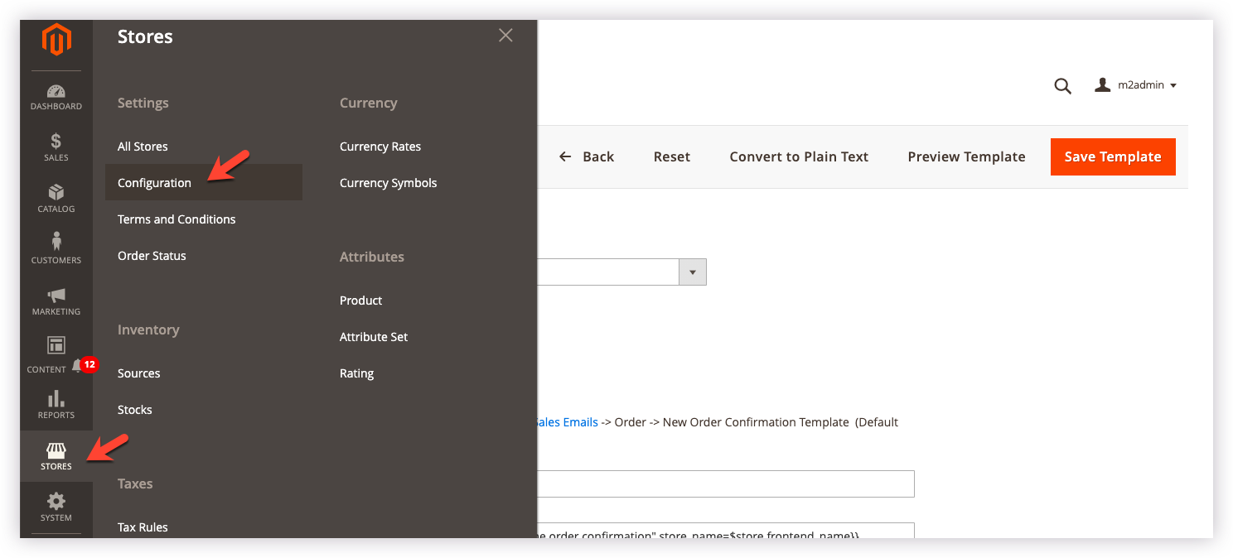Click the Save Template button

coord(1112,156)
